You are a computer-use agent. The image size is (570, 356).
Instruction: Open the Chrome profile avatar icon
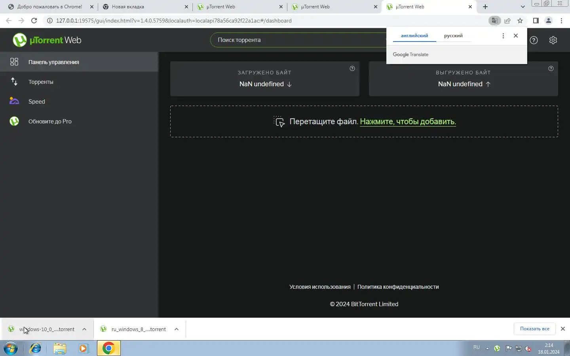pos(548,21)
